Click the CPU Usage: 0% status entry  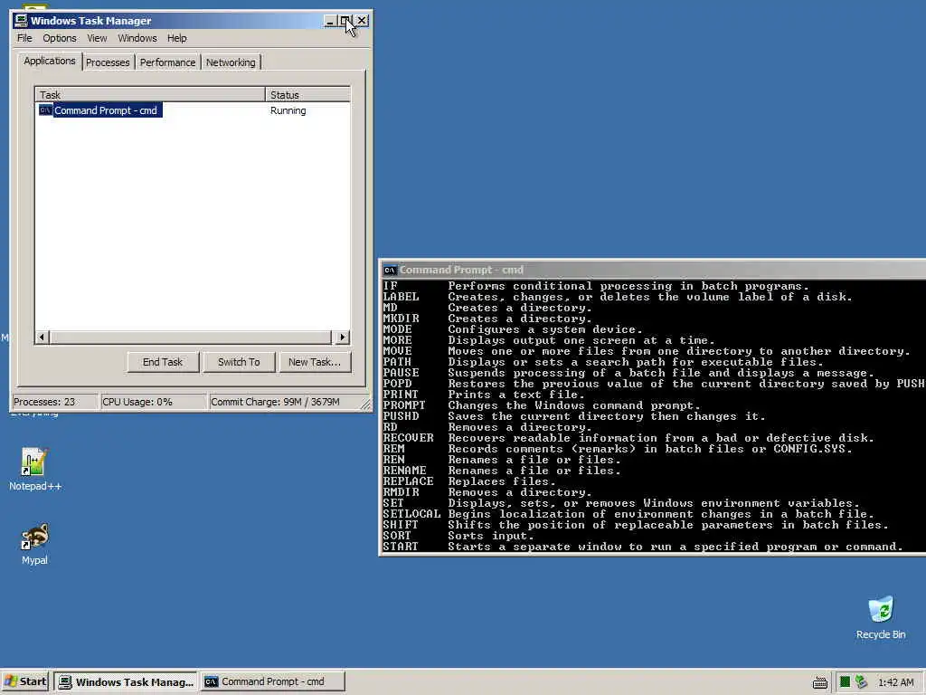(154, 402)
